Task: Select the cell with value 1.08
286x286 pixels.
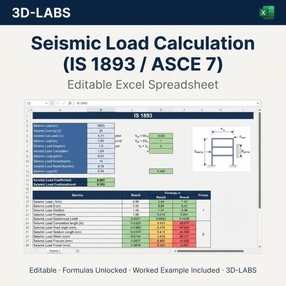Action: click(101, 151)
